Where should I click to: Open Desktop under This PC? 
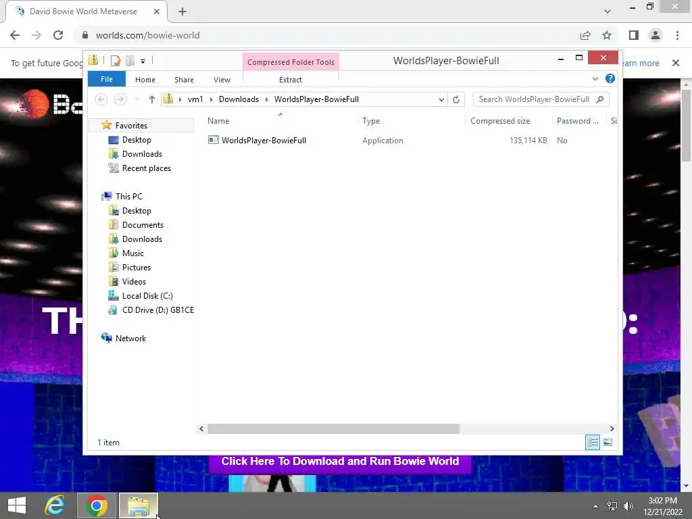point(137,211)
